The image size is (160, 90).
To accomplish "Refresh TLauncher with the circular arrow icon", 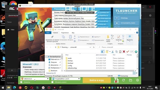I will pyautogui.click(x=123, y=80).
